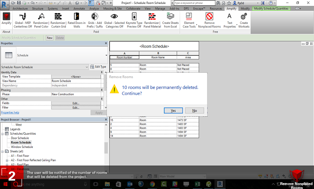Open Randomizer Panel Color tool
This screenshot has height=189, width=314.
click(41, 20)
